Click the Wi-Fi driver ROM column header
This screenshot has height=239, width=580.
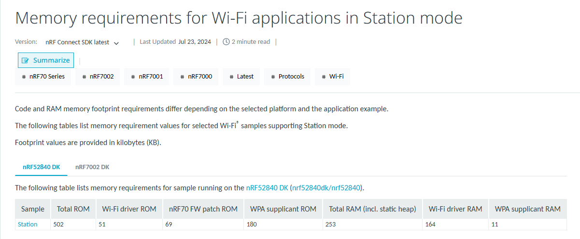[129, 209]
